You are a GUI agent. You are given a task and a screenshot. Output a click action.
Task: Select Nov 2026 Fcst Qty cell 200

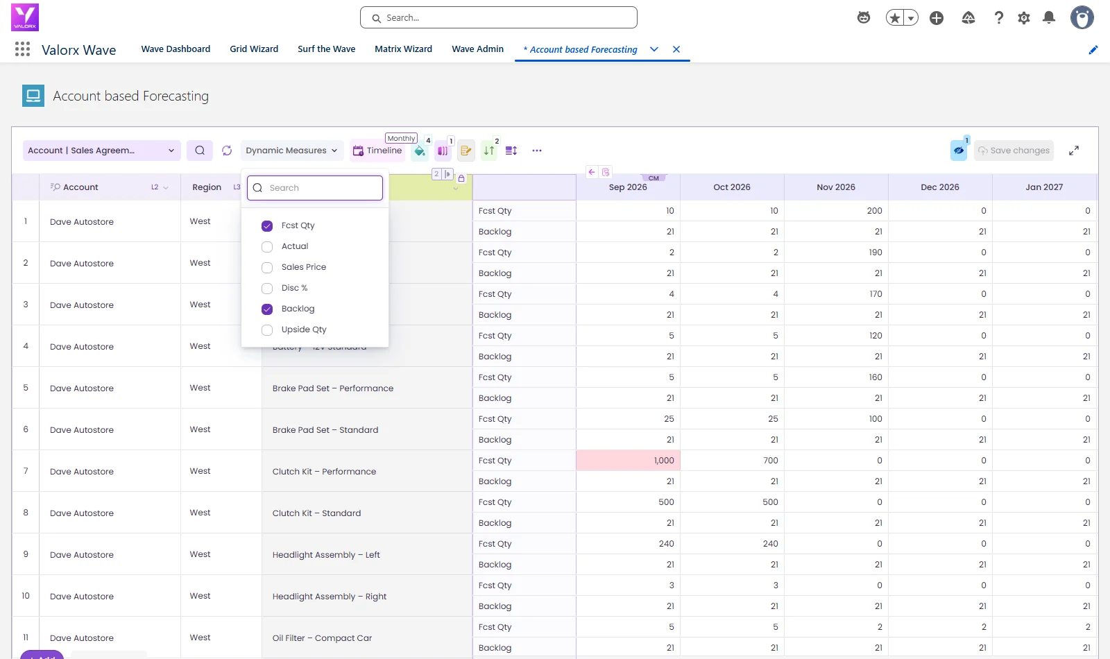click(836, 211)
